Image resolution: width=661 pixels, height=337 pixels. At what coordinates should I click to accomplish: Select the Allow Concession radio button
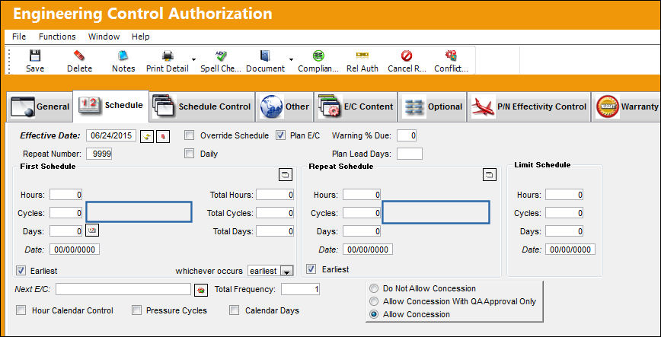pos(373,315)
